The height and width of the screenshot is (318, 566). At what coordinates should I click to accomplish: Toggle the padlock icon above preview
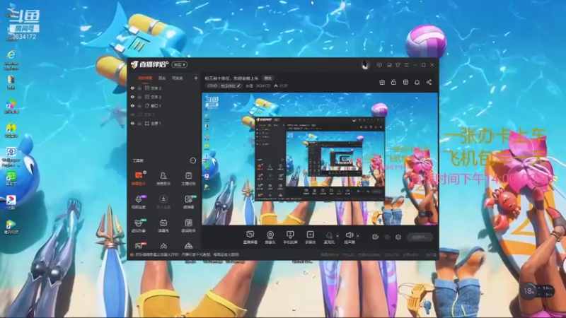click(x=394, y=82)
